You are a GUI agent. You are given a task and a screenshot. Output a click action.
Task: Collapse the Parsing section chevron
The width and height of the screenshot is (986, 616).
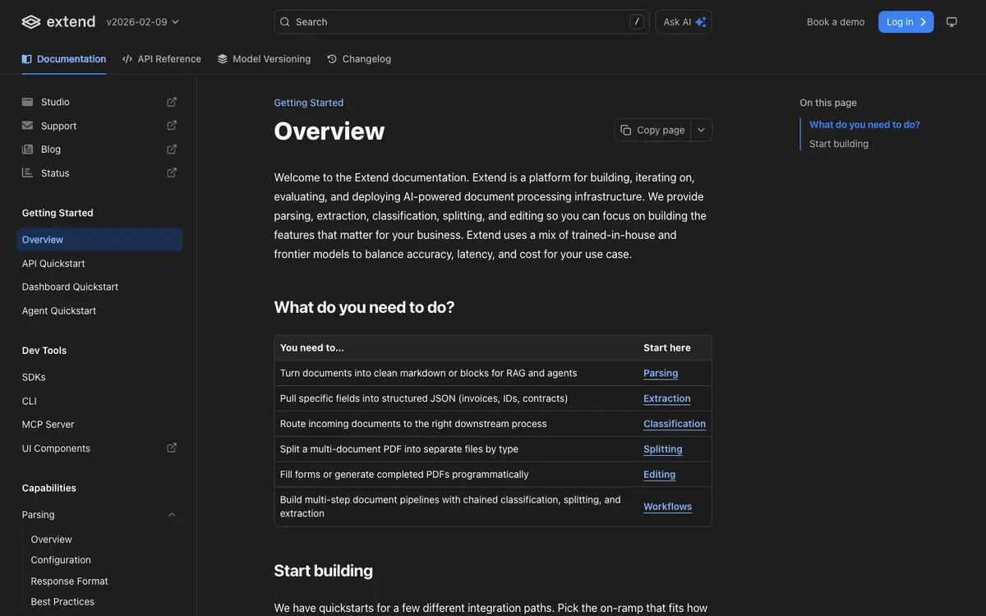pyautogui.click(x=172, y=515)
